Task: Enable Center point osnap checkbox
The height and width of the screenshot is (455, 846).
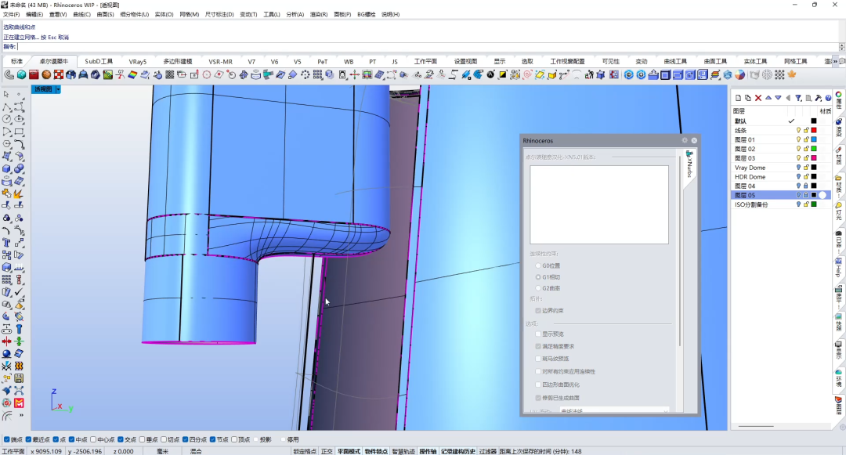Action: [x=93, y=440]
